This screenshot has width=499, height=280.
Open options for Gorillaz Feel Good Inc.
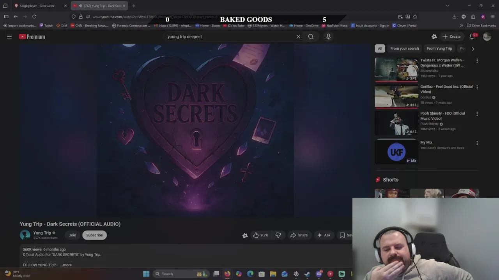point(477,87)
